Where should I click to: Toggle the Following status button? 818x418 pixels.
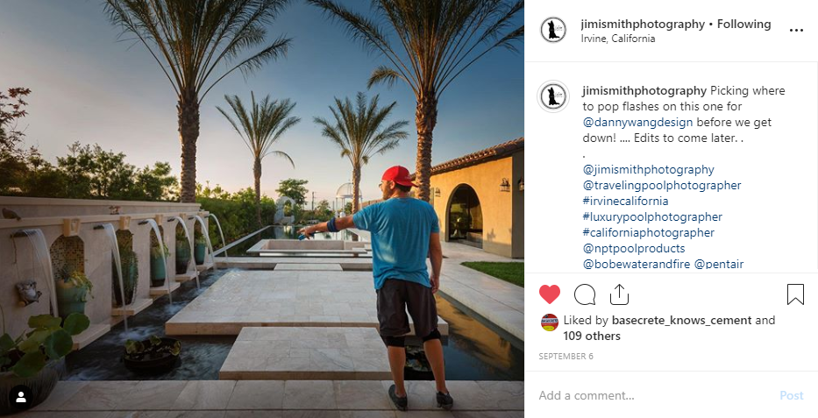[x=744, y=24]
